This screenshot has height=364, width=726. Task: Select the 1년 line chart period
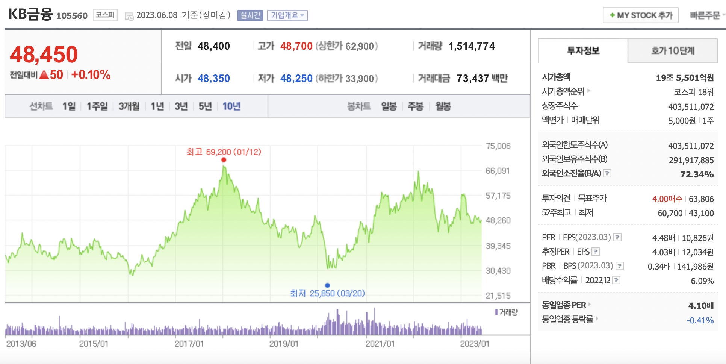pos(157,106)
